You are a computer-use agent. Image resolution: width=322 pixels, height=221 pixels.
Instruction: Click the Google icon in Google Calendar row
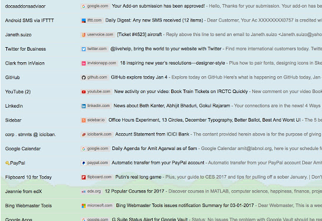click(84, 149)
